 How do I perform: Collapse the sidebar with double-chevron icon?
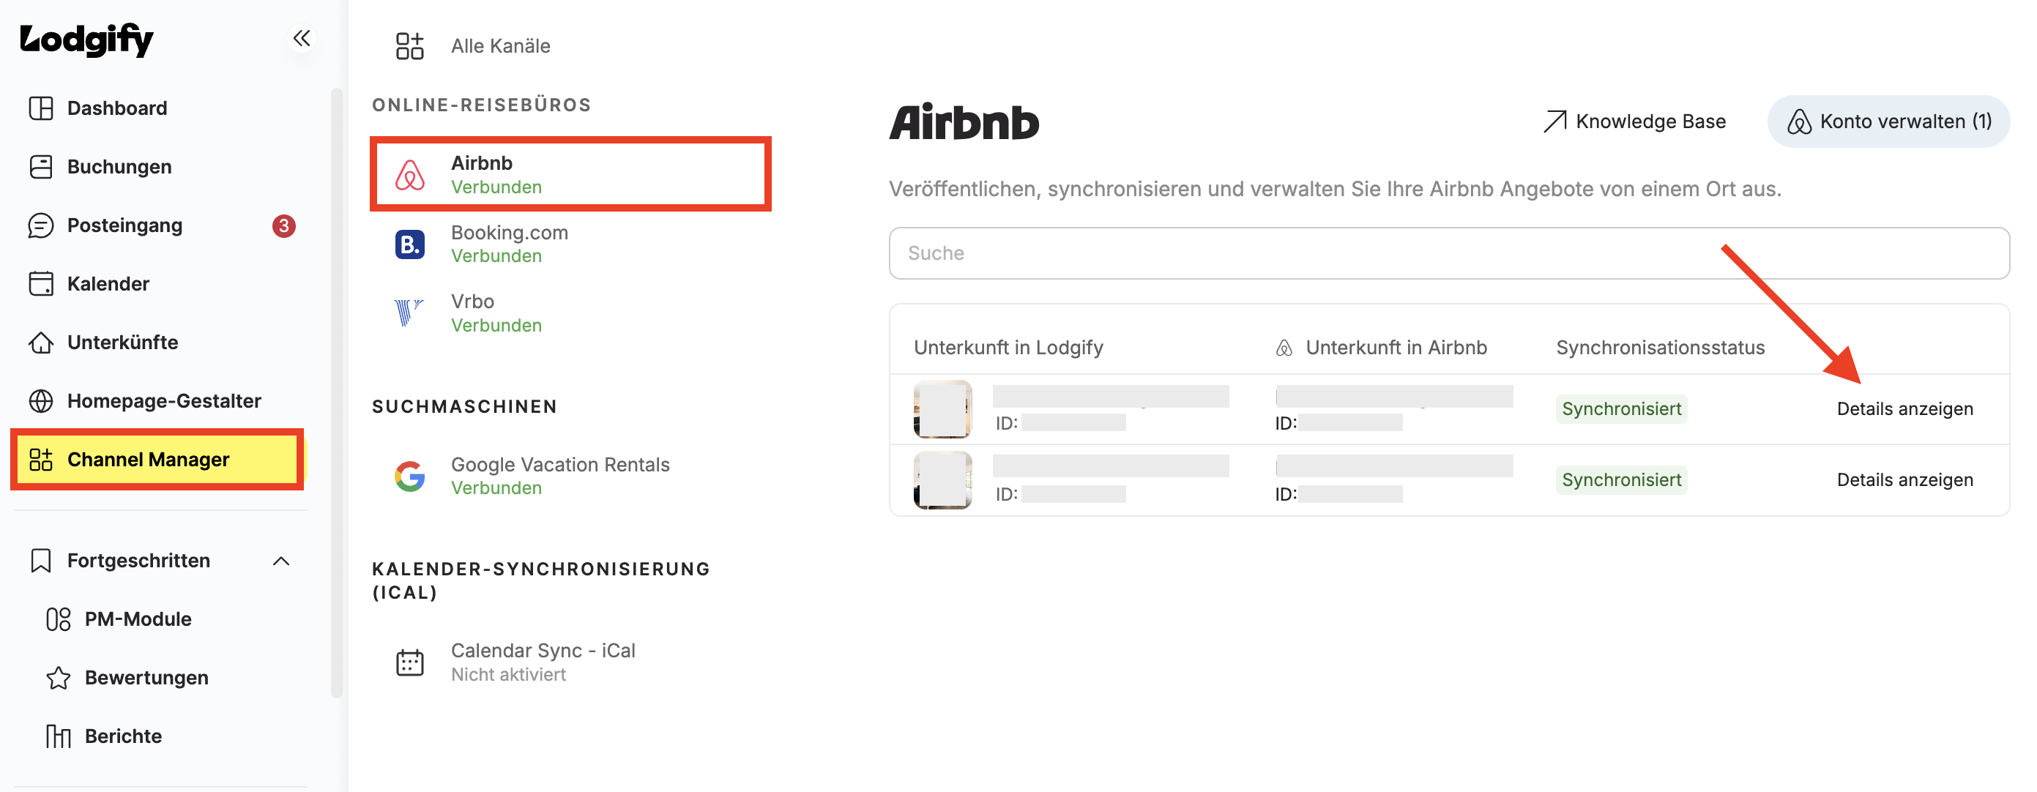pos(301,38)
